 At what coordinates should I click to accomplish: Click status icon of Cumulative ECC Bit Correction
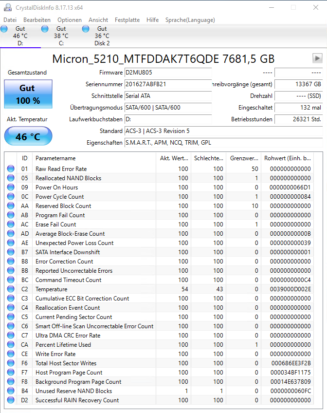[x=11, y=298]
